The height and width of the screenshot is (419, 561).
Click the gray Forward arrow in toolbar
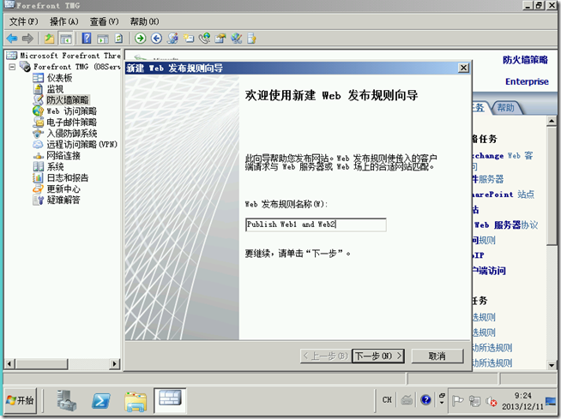(x=27, y=39)
